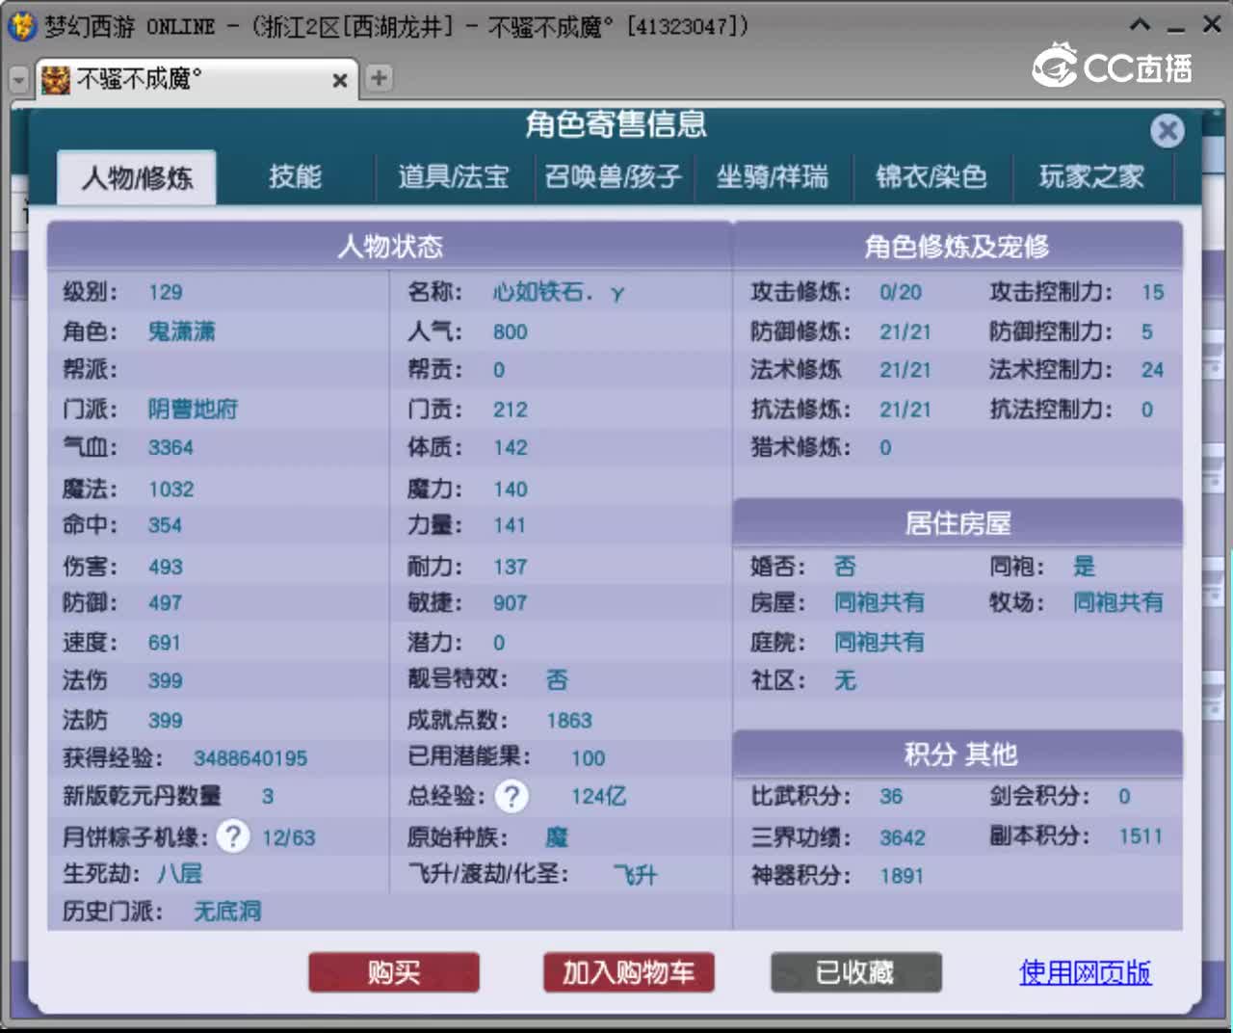Click the experience value 3488640195

(x=250, y=758)
